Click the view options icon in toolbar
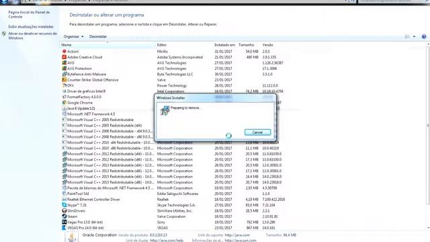The height and width of the screenshot is (242, 430). (x=407, y=36)
